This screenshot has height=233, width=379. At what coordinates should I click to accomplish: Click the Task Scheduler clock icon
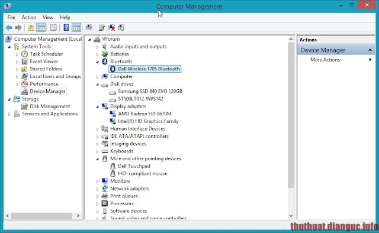point(24,54)
